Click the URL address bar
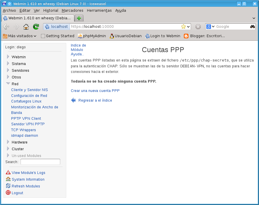 [125, 27]
